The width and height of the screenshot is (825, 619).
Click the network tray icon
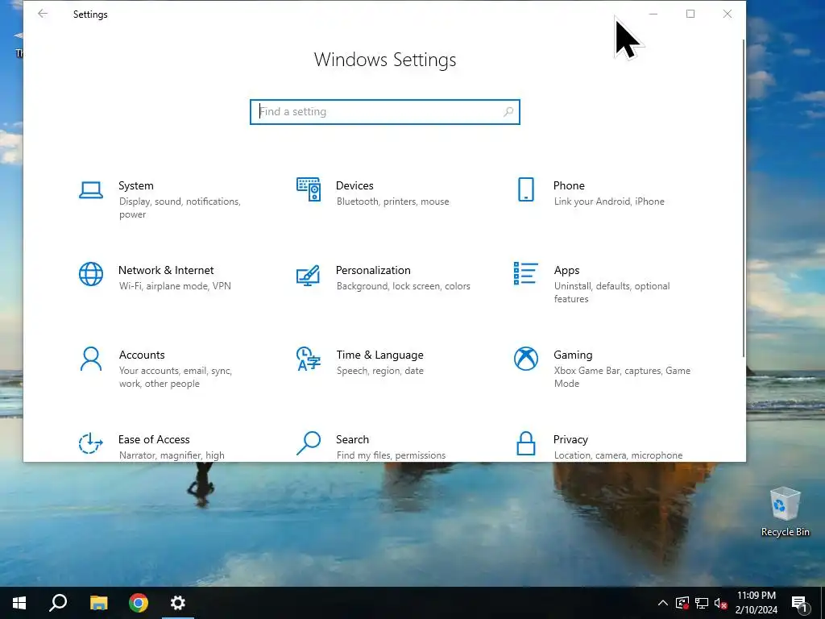pos(702,603)
